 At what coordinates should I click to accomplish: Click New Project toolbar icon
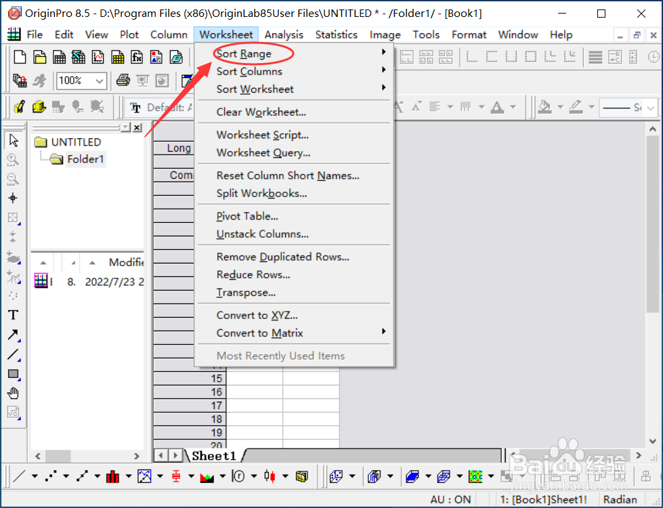[x=20, y=57]
